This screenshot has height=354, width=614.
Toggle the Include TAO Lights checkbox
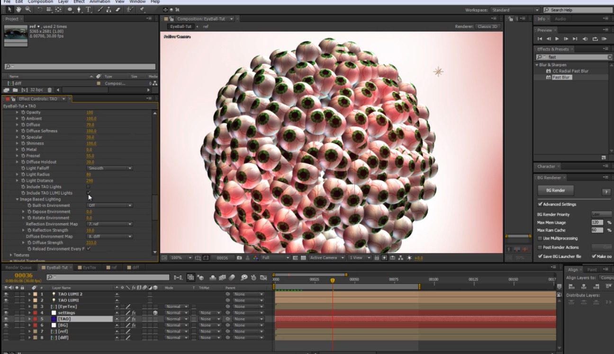coord(88,186)
